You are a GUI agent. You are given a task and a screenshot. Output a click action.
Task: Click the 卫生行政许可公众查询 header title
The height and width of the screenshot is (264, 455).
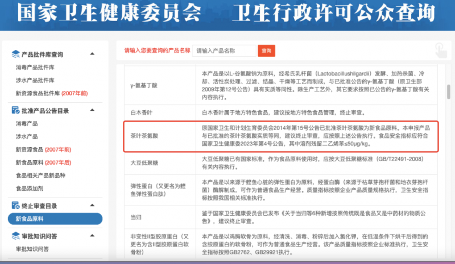(x=334, y=12)
